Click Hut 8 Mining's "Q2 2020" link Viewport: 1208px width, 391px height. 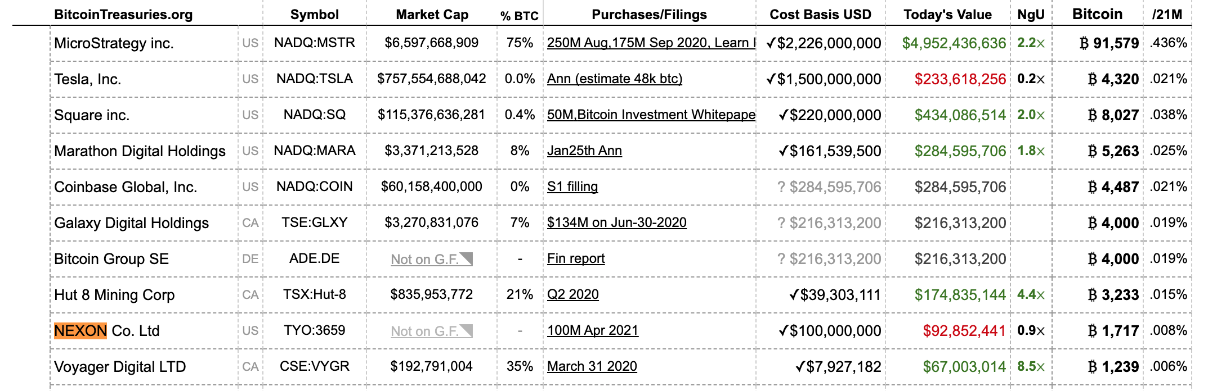[x=572, y=294]
